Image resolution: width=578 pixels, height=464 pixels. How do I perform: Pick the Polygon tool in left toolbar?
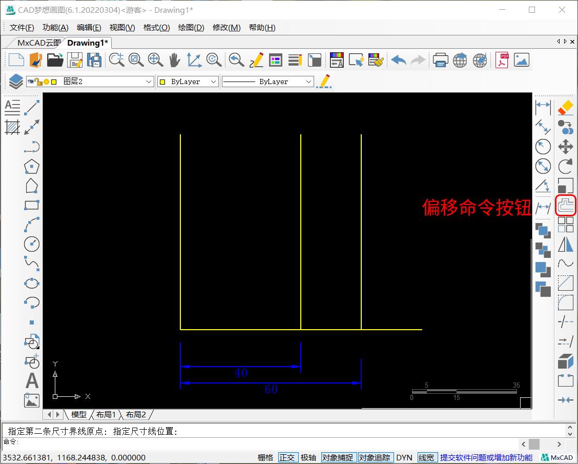31,166
